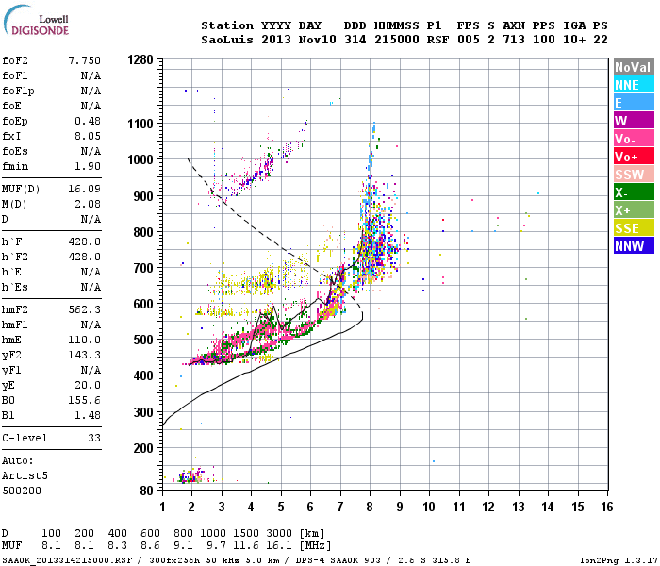This screenshot has height=566, width=660.
Task: Select the SSW legend swatch
Action: click(634, 175)
